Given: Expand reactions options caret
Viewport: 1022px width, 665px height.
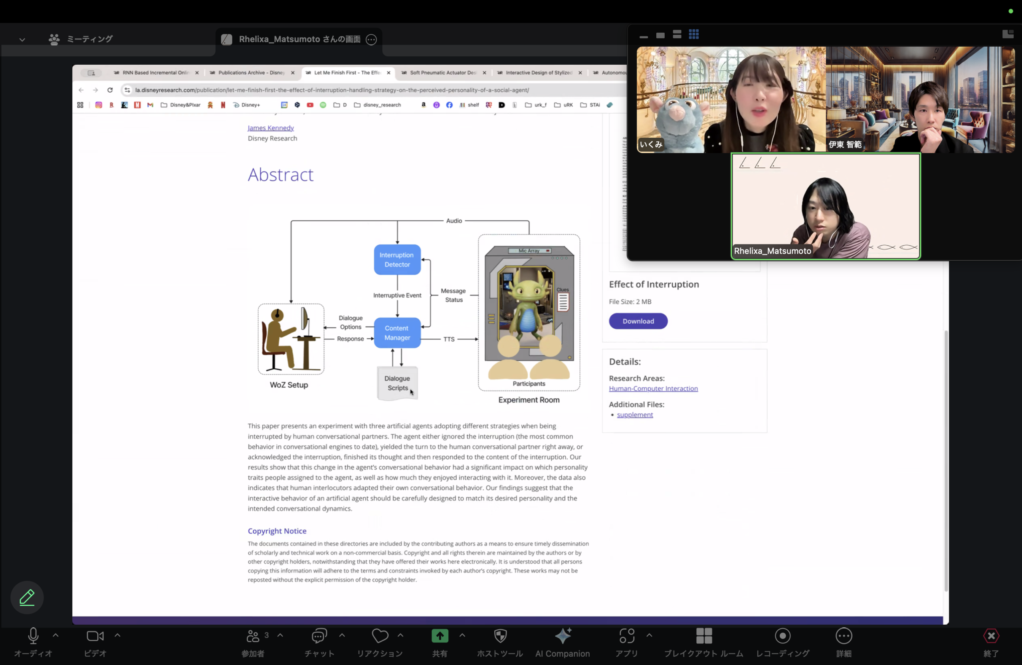Looking at the screenshot, I should (400, 635).
